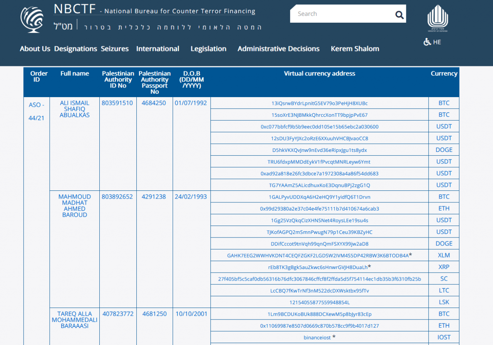Click the binanceiost IOST address
Screen dimensions: 493x345
pos(317,337)
